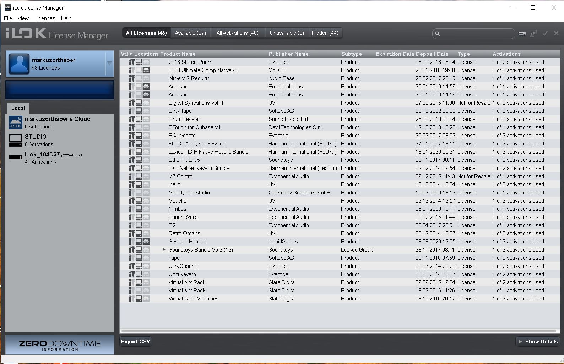Open the View menu
Viewport: 564px width, 364px height.
[23, 18]
